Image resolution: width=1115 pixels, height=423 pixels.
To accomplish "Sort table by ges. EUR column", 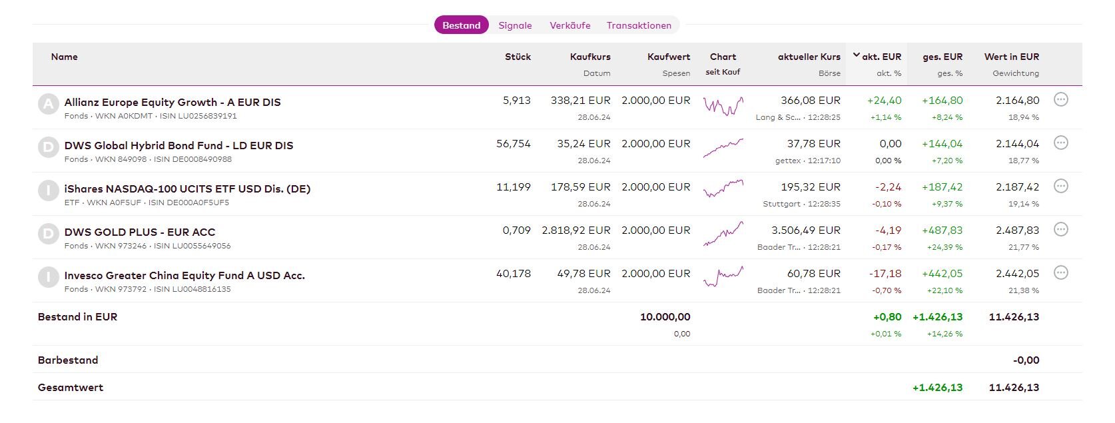I will 942,57.
